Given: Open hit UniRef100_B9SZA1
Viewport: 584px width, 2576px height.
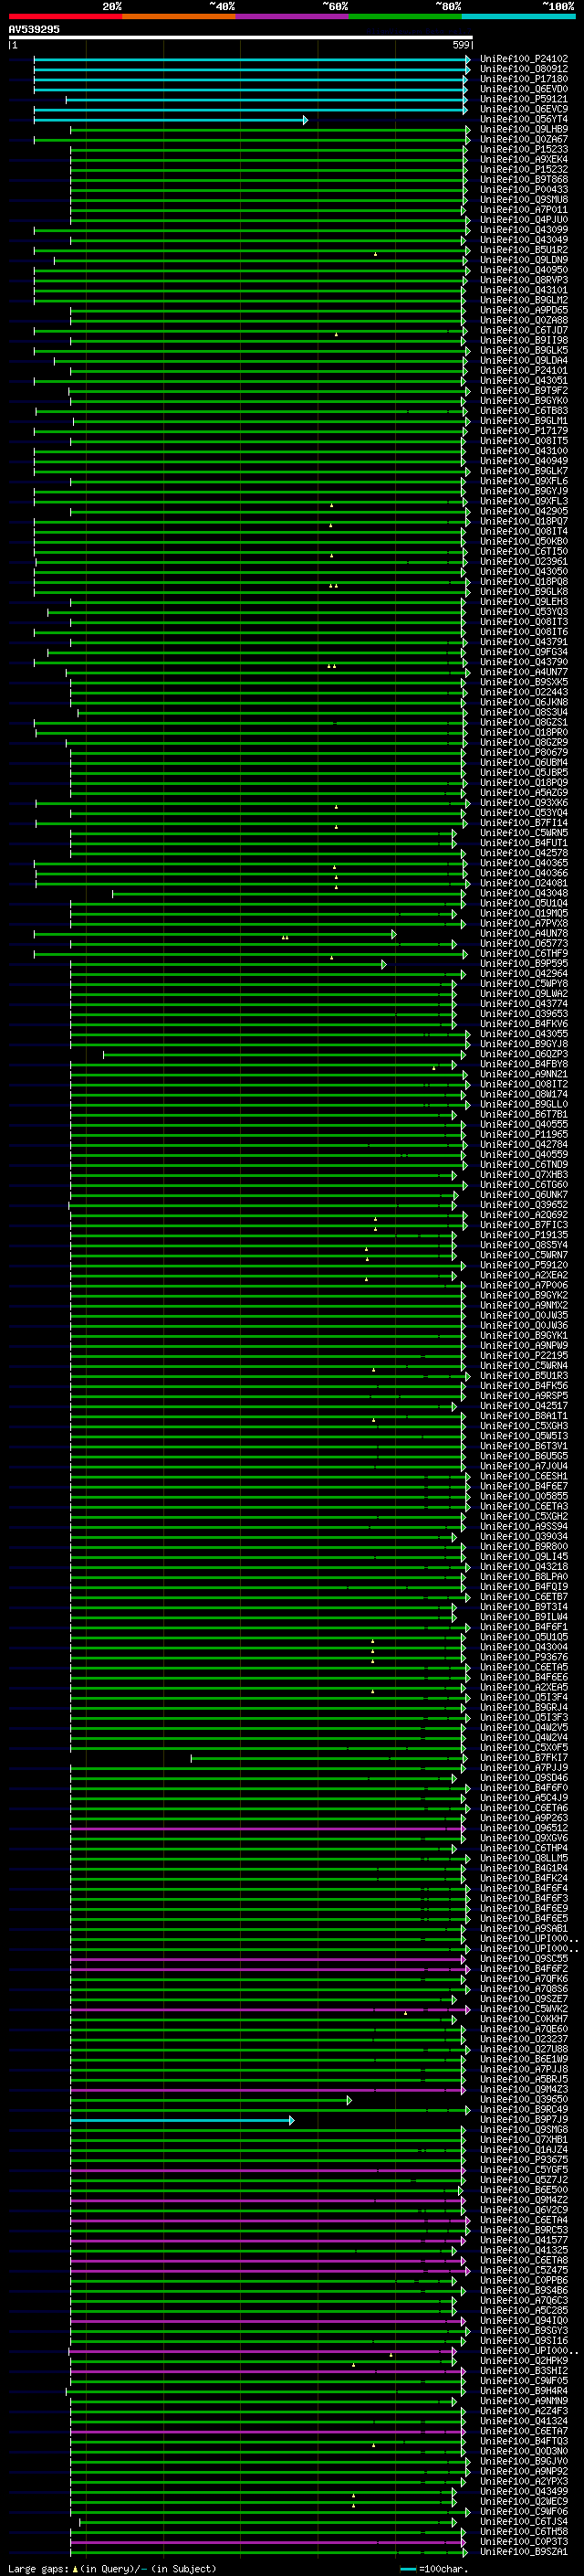Looking at the screenshot, I should (x=524, y=2552).
